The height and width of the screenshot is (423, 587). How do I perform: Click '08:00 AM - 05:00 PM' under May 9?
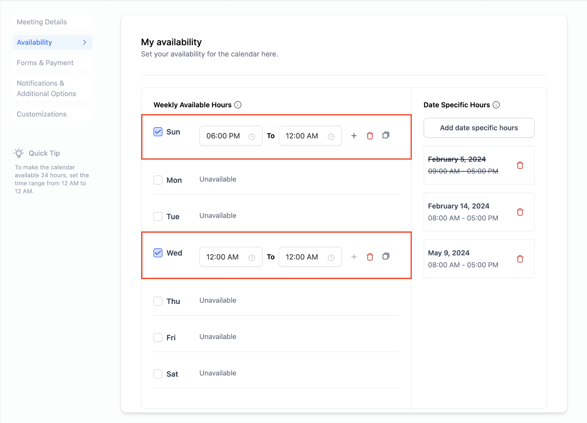click(x=463, y=265)
